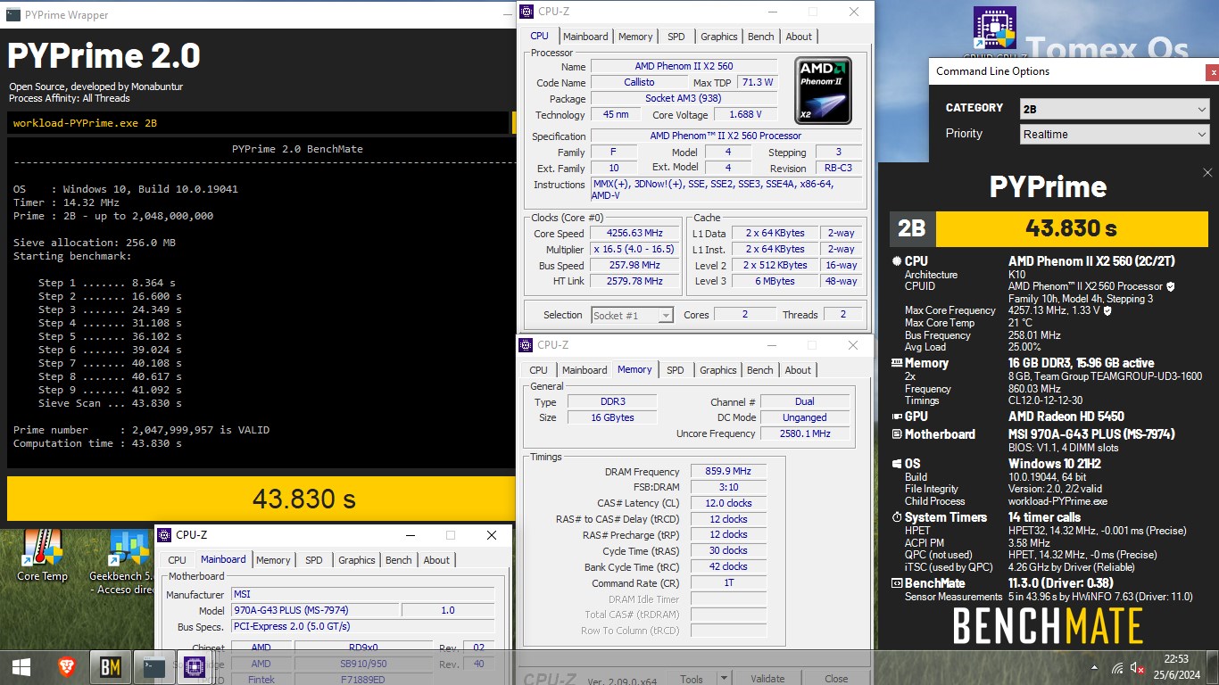Select the FSB:DRAM ratio 3:10

728,488
